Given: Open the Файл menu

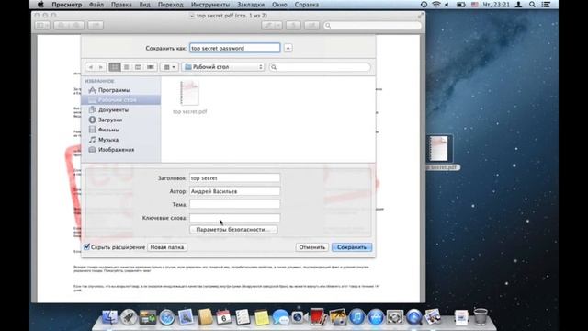Looking at the screenshot, I should click(96, 5).
